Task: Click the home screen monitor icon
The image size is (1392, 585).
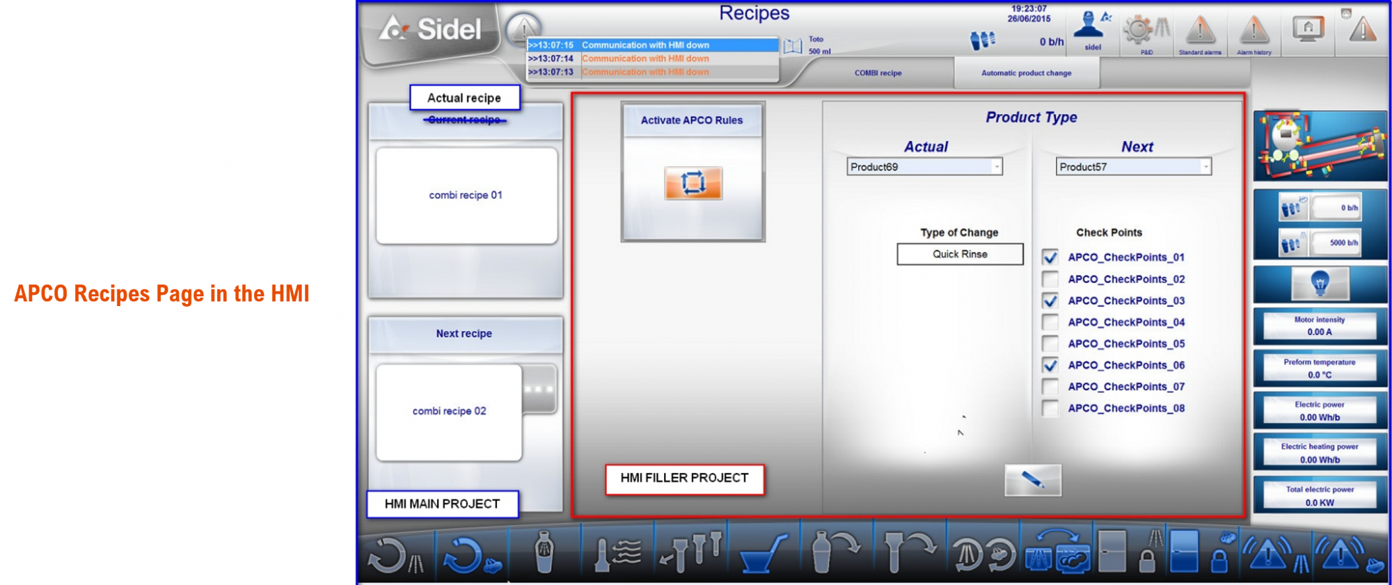Action: [1308, 29]
